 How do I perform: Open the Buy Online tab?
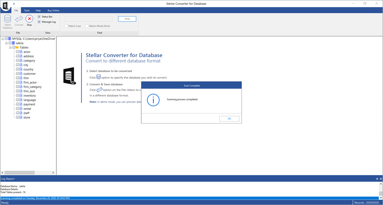coord(54,11)
